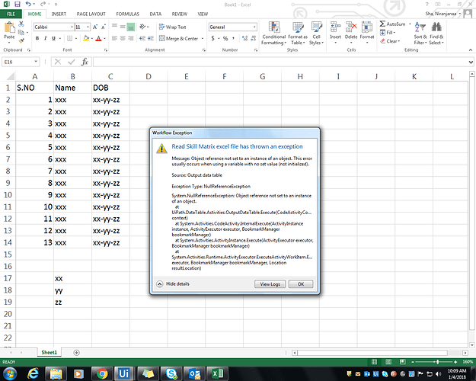The width and height of the screenshot is (476, 381).
Task: Select center horizontal alignment
Action: [x=123, y=38]
